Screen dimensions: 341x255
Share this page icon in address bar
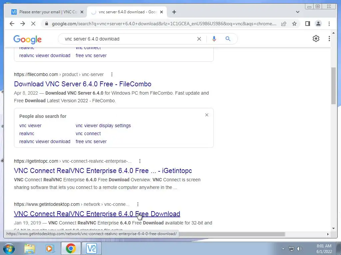(284, 24)
